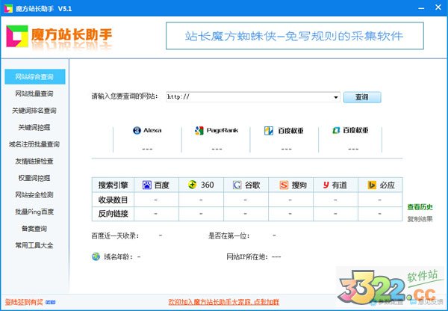
Task: Open 网站安全检测 page
Action: [x=34, y=195]
